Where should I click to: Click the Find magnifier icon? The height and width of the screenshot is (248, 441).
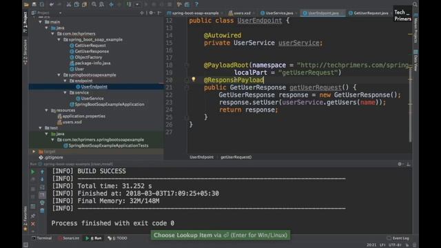(94, 5)
